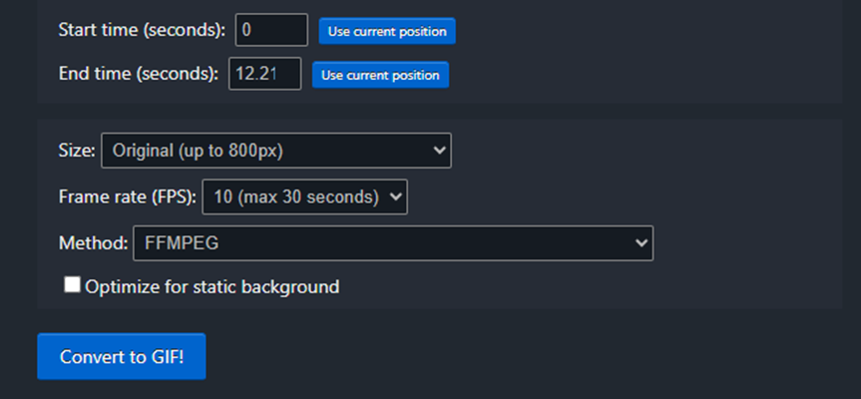This screenshot has height=399, width=861.
Task: Click the Optimize for static background label text
Action: [212, 287]
